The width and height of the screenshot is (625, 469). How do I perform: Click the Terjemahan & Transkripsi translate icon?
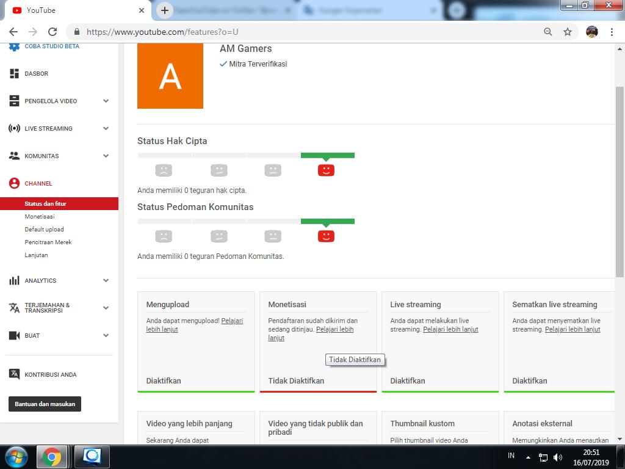tap(15, 308)
